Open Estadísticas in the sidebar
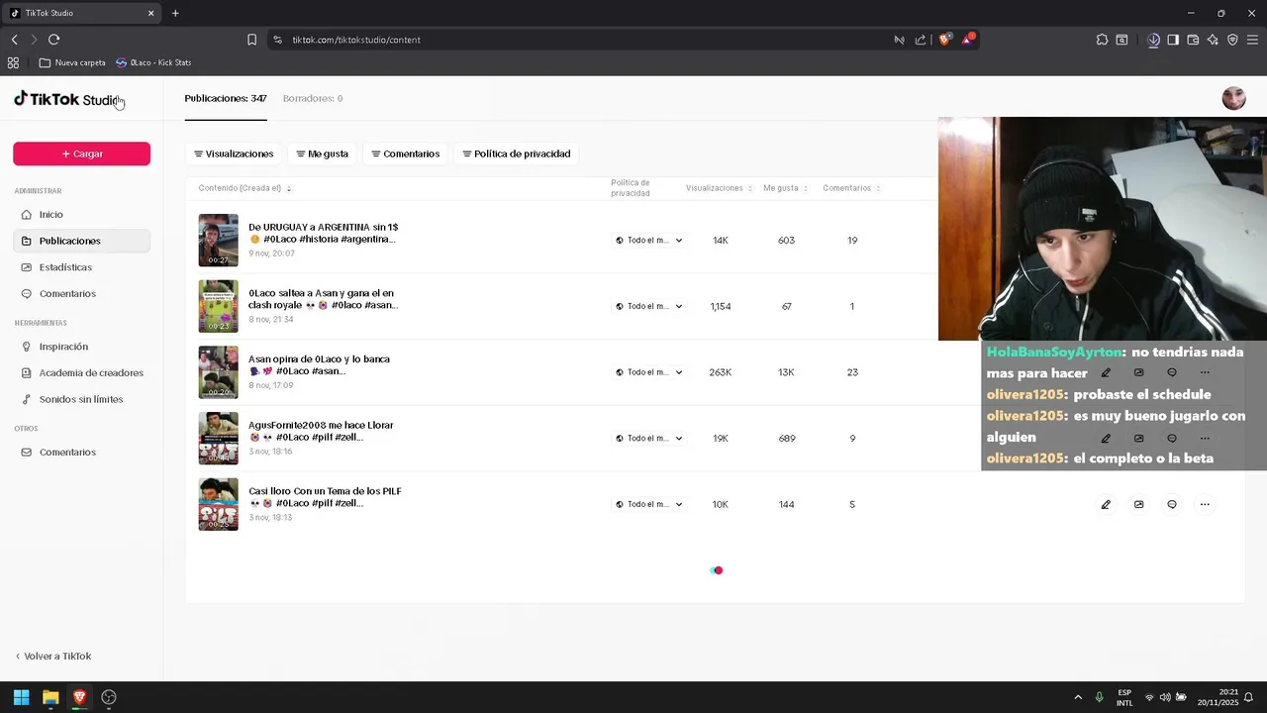 click(x=81, y=267)
